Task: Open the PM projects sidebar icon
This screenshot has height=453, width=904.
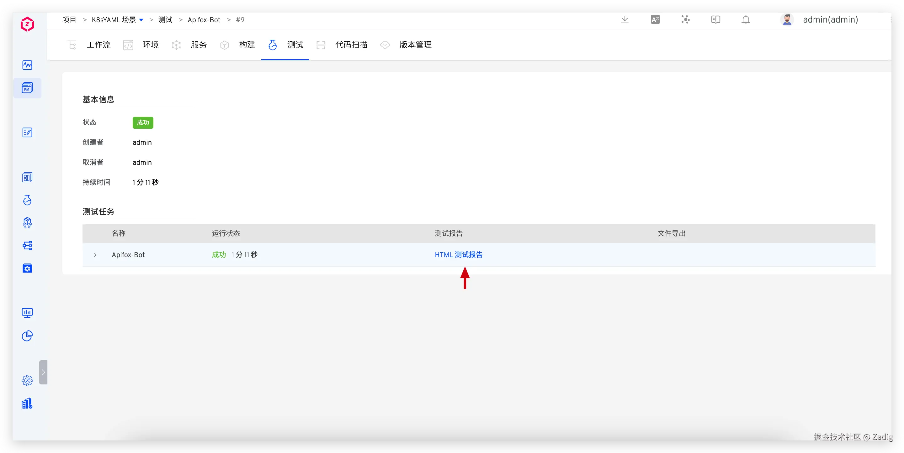Action: (x=27, y=88)
